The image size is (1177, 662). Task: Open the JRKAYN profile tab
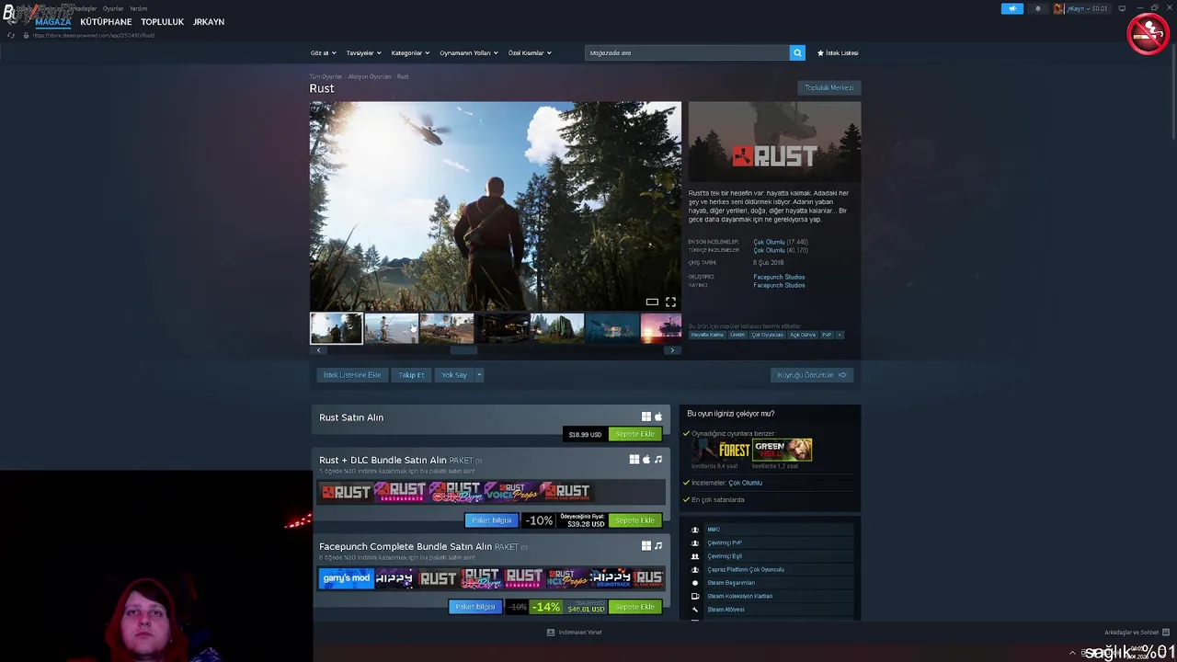pos(209,22)
